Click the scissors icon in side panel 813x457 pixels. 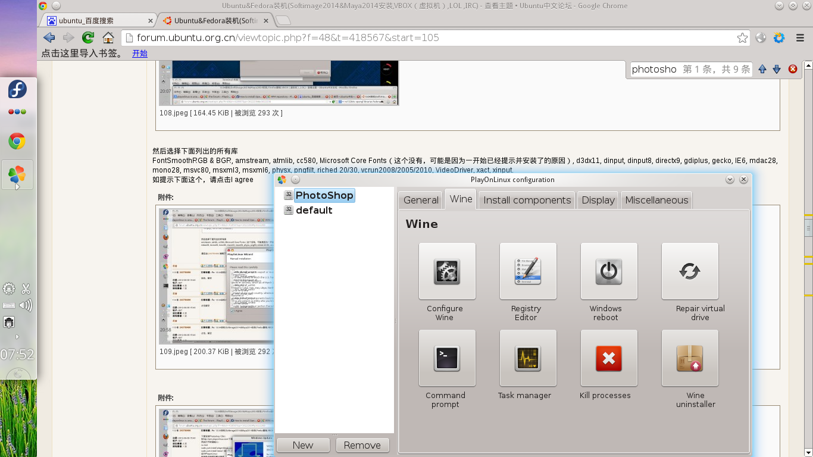click(26, 289)
